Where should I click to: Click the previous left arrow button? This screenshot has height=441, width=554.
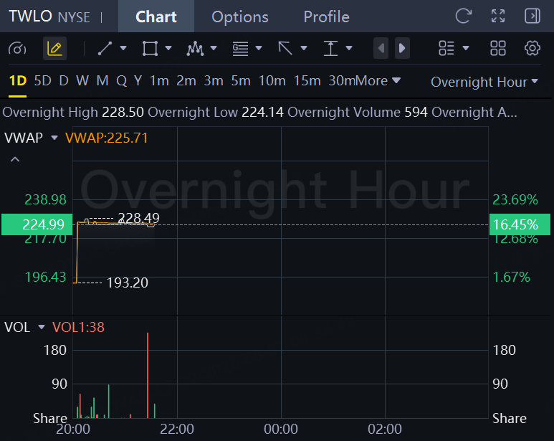point(381,48)
